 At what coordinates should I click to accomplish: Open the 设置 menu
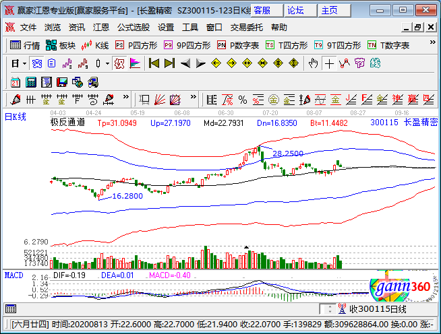tap(166, 28)
